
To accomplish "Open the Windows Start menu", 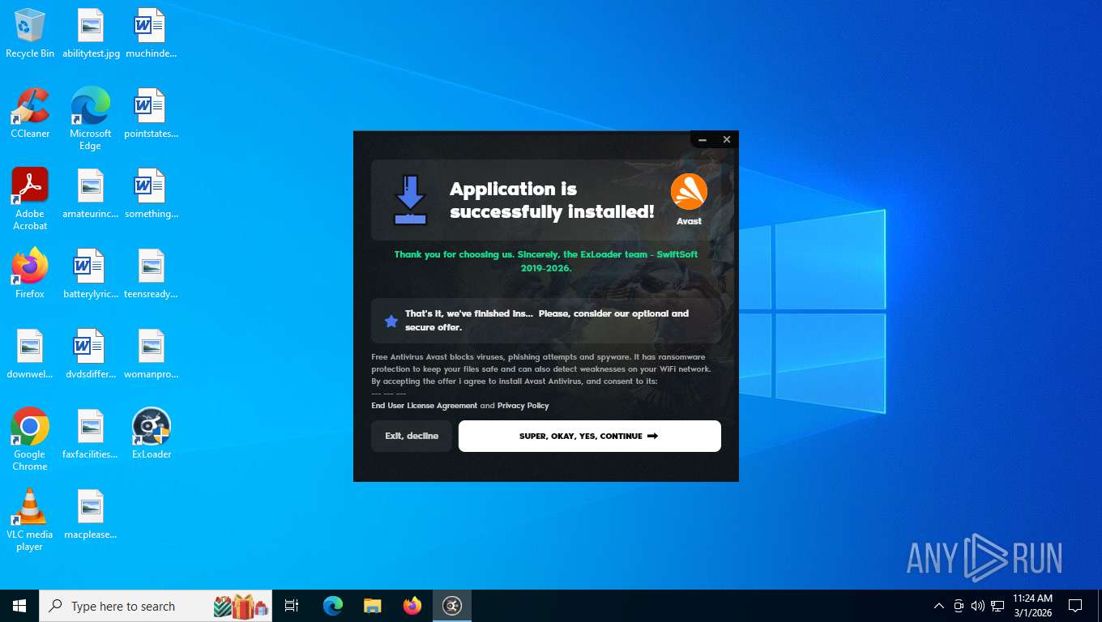I will (x=19, y=606).
